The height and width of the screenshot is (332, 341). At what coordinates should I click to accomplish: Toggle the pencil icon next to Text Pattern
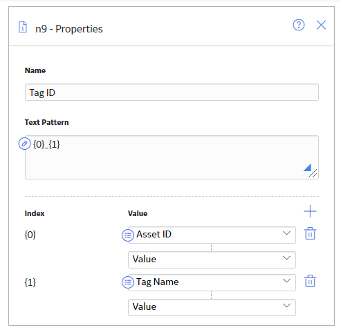point(24,144)
